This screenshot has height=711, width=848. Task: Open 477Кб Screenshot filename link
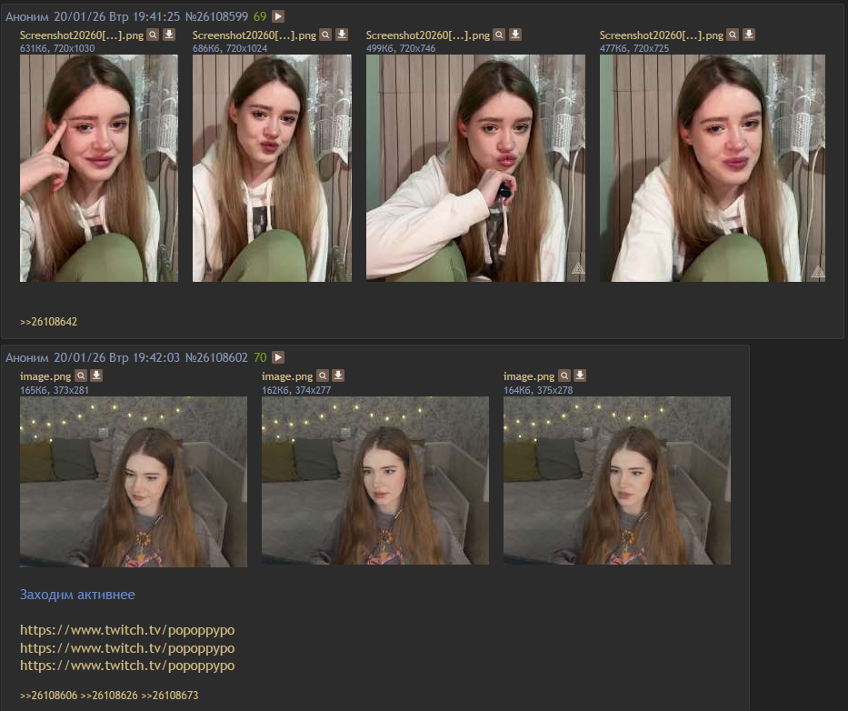pyautogui.click(x=662, y=35)
